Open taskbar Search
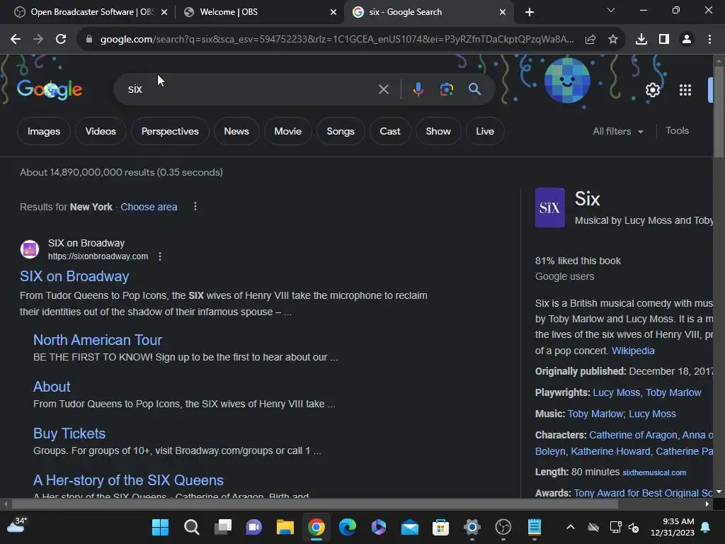The image size is (725, 544). [x=191, y=527]
